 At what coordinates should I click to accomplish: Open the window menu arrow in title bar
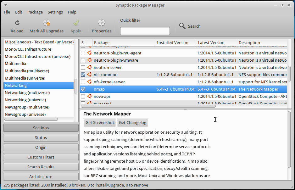6,5
